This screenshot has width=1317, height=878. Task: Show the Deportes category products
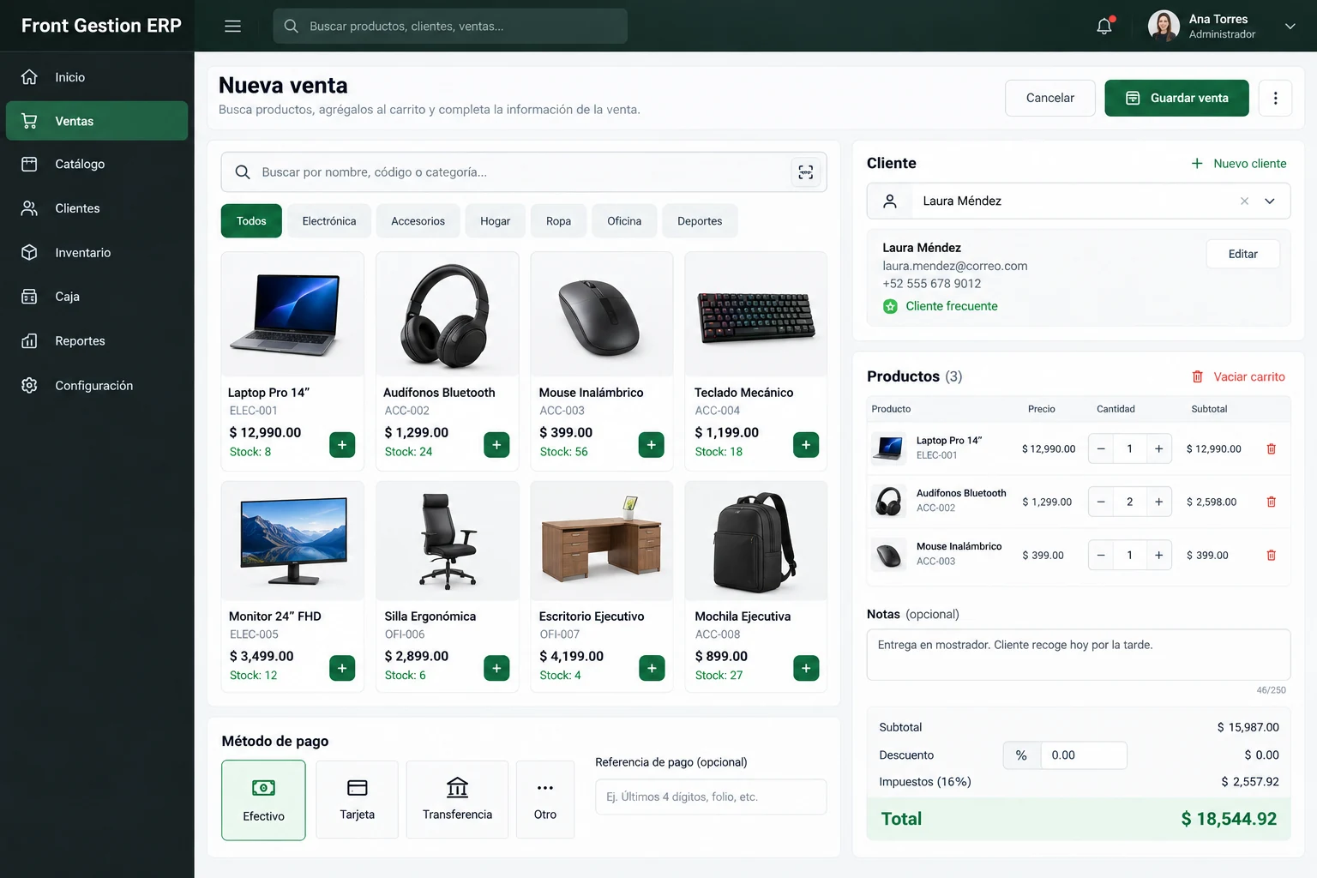click(700, 221)
